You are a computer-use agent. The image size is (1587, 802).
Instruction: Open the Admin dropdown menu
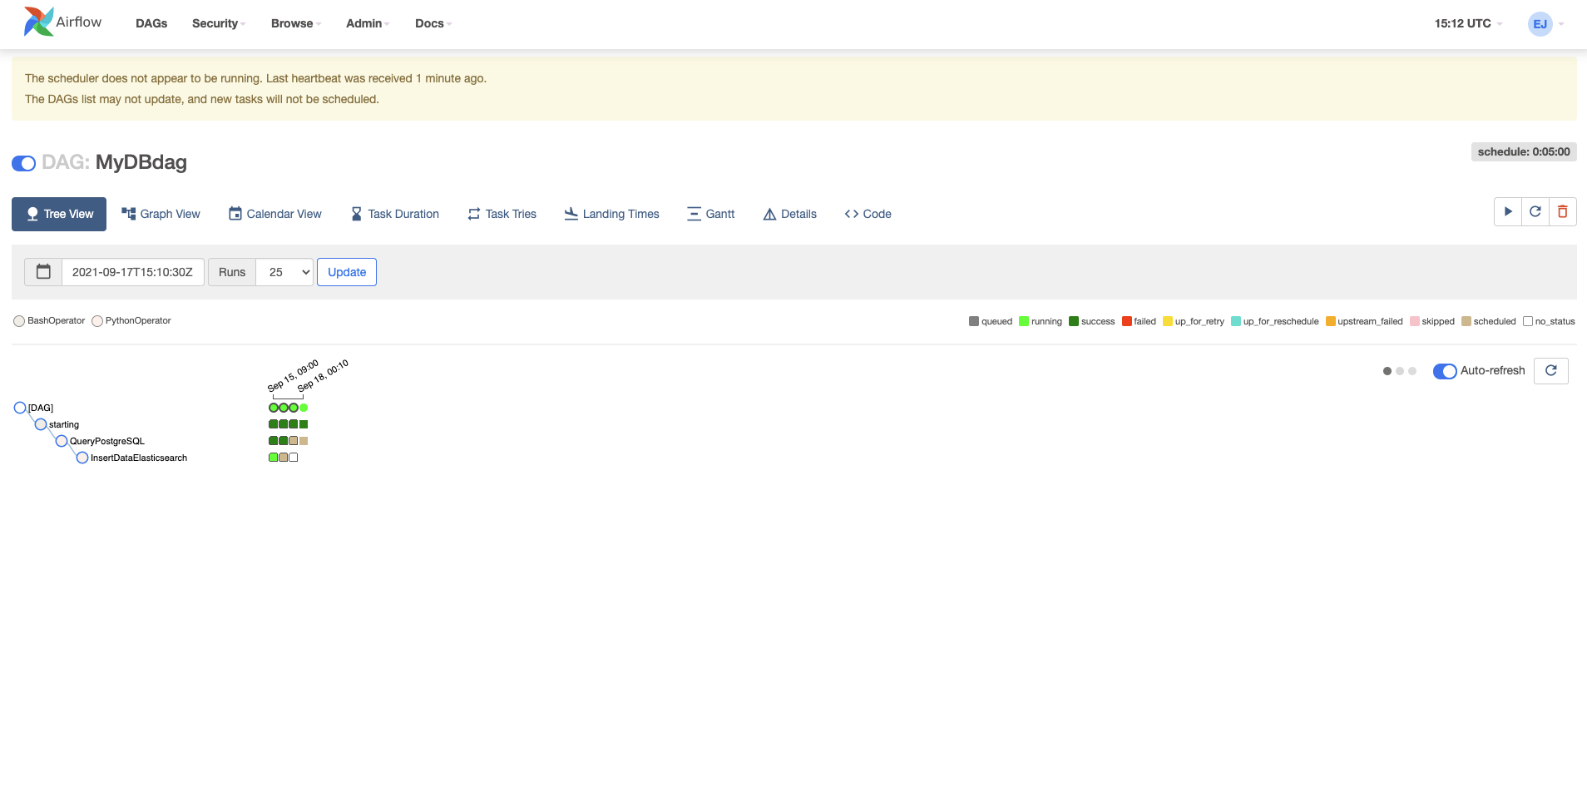tap(368, 23)
